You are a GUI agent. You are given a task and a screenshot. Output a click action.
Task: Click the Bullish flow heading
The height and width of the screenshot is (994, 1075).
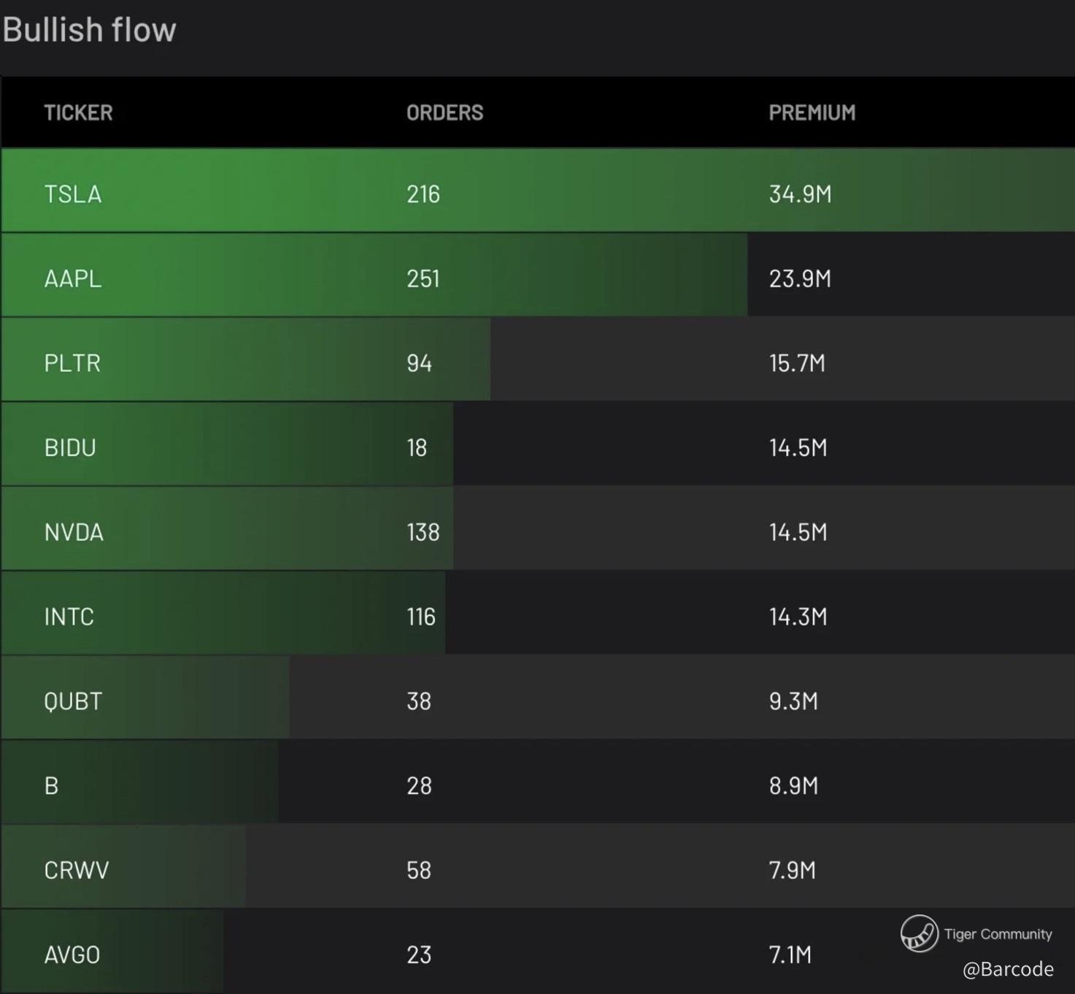[89, 31]
